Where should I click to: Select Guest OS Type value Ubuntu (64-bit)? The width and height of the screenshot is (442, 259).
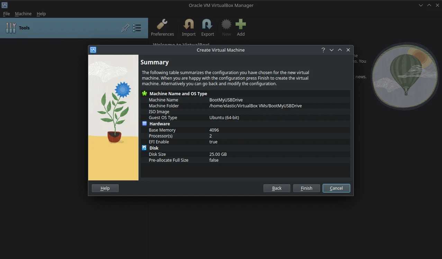[224, 117]
